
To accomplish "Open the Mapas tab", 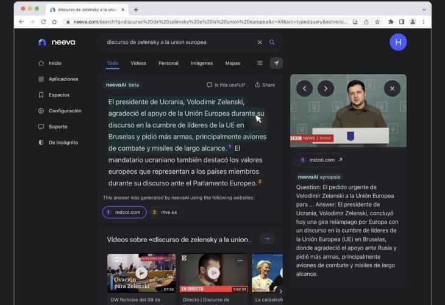I will pyautogui.click(x=233, y=63).
